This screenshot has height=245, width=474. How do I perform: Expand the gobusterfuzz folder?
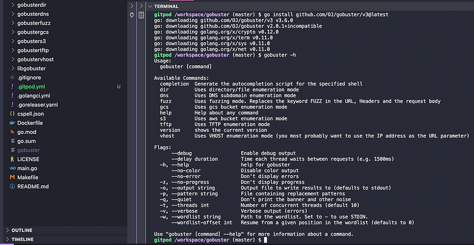tap(34, 23)
